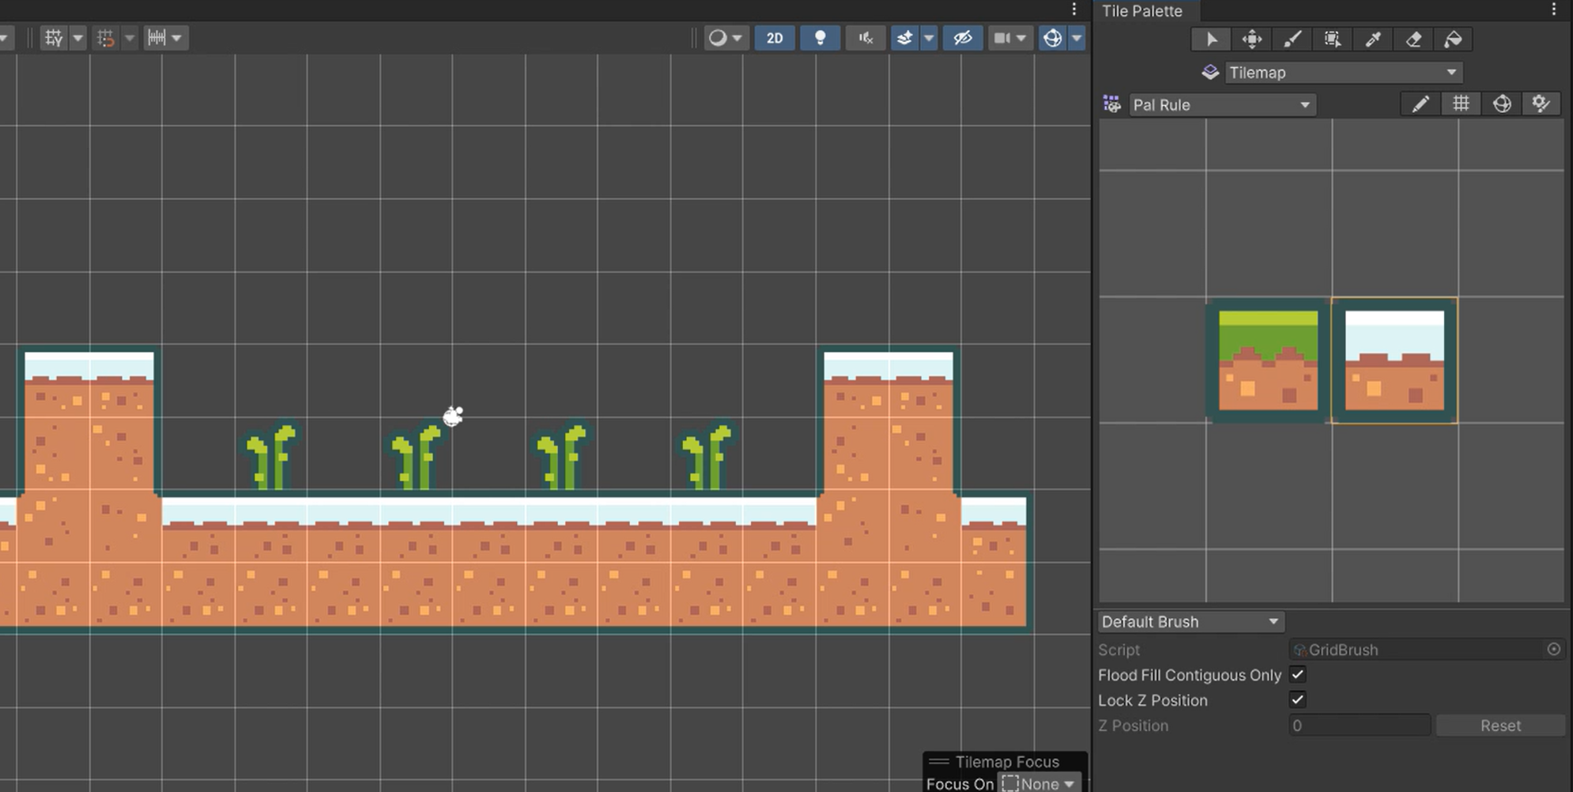
Task: Toggle palette edit mode with pencil icon
Action: tap(1420, 104)
